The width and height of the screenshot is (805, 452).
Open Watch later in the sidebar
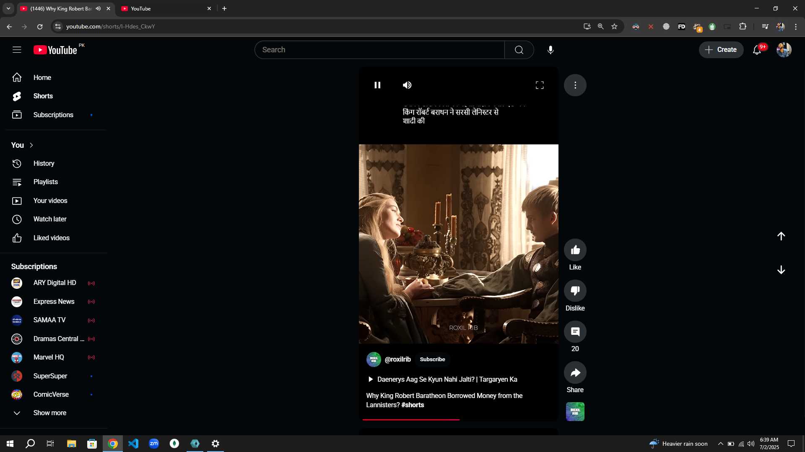[x=54, y=219]
